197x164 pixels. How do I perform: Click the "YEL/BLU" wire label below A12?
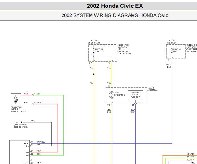click(109, 111)
